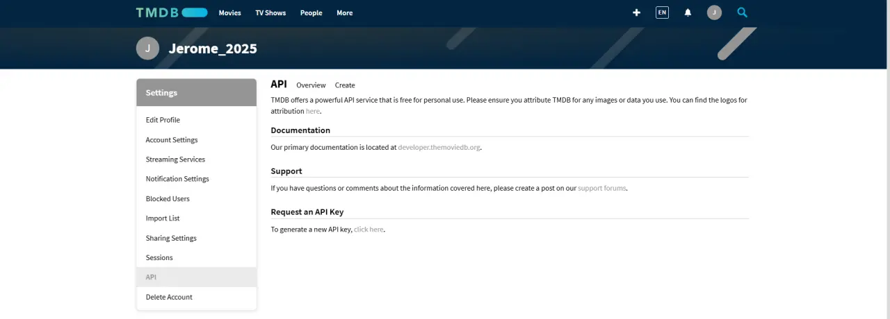Open the small J user avatar menu

click(x=714, y=12)
